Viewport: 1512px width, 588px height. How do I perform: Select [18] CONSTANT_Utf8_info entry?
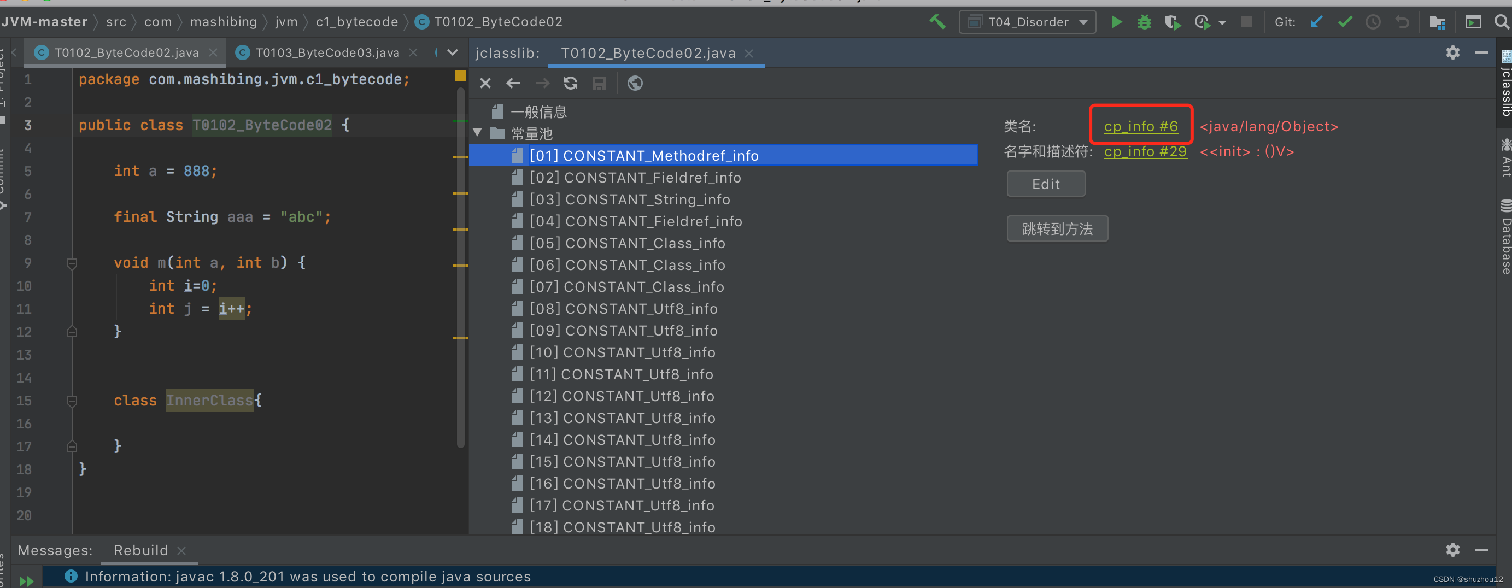coord(622,527)
